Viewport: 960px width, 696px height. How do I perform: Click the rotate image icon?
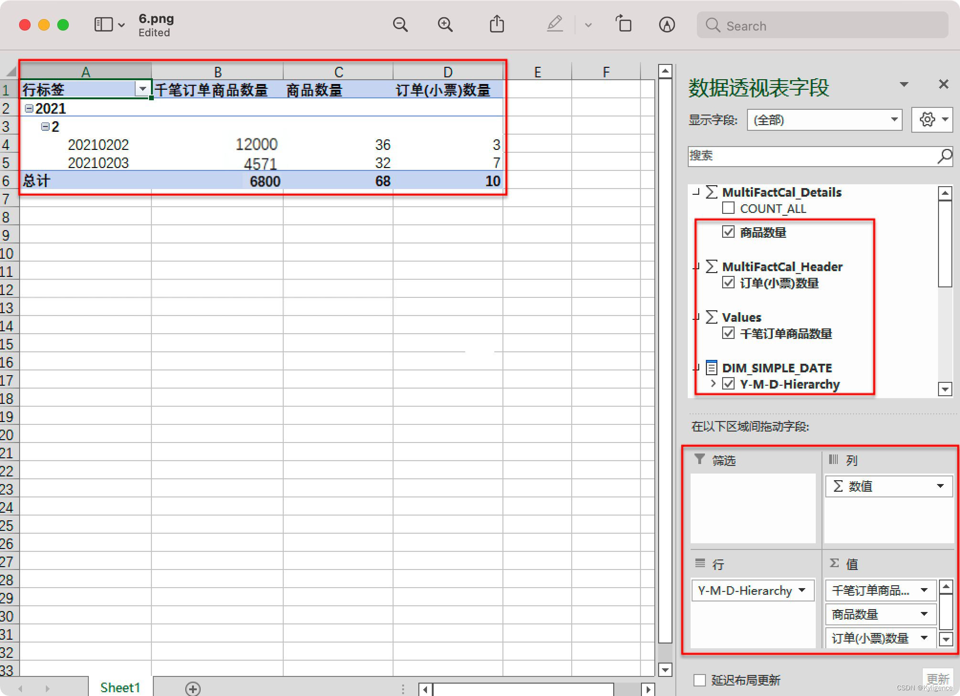pos(623,24)
